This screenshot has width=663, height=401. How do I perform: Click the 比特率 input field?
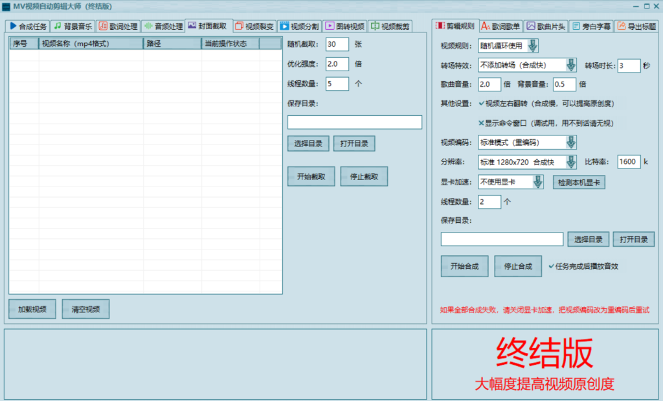[x=629, y=162]
